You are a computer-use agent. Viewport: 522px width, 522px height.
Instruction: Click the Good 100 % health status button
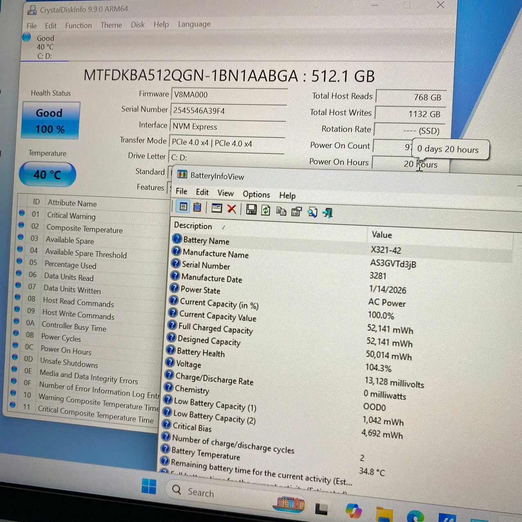[x=50, y=121]
